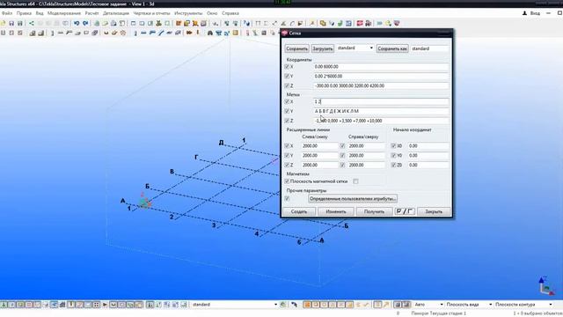The width and height of the screenshot is (563, 317).
Task: Click the yellow Copy objects icon
Action: (x=323, y=24)
